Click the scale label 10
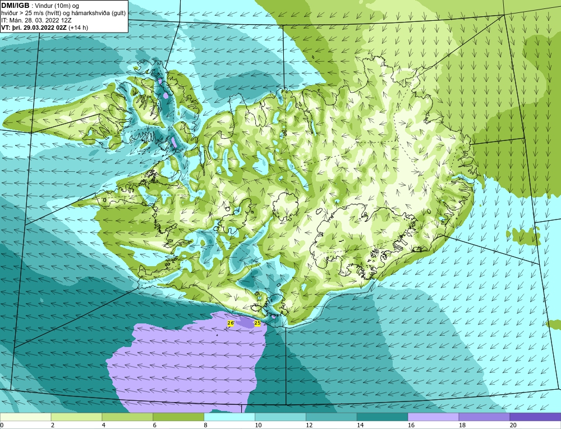 click(258, 425)
